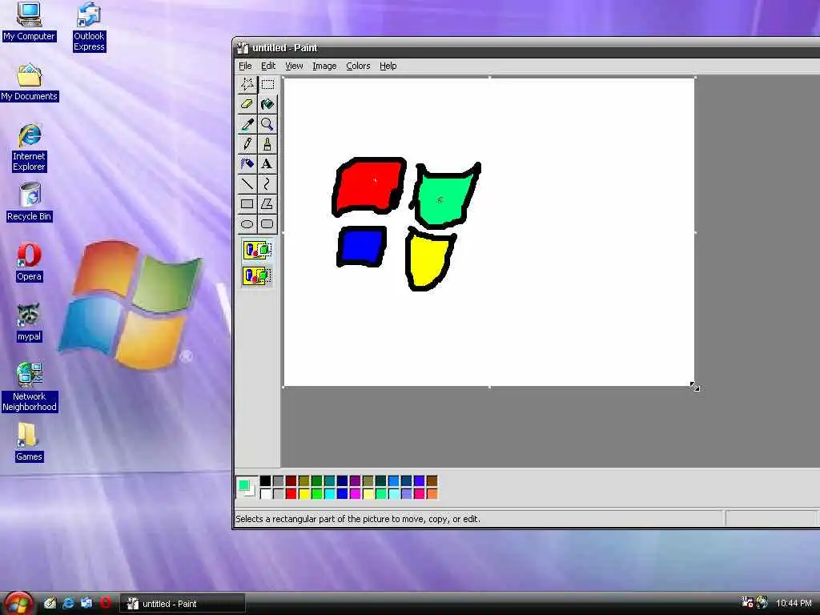Select the Ellipse shape tool
The height and width of the screenshot is (615, 820).
(x=247, y=224)
